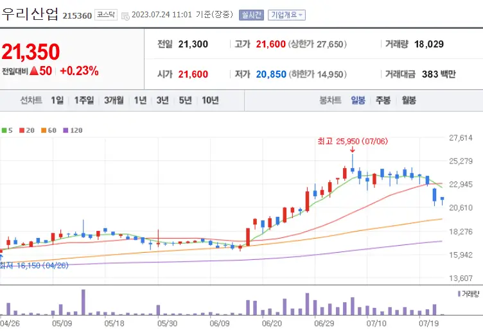Click the 07/19 date axis label
483x331 pixels.
click(x=428, y=323)
